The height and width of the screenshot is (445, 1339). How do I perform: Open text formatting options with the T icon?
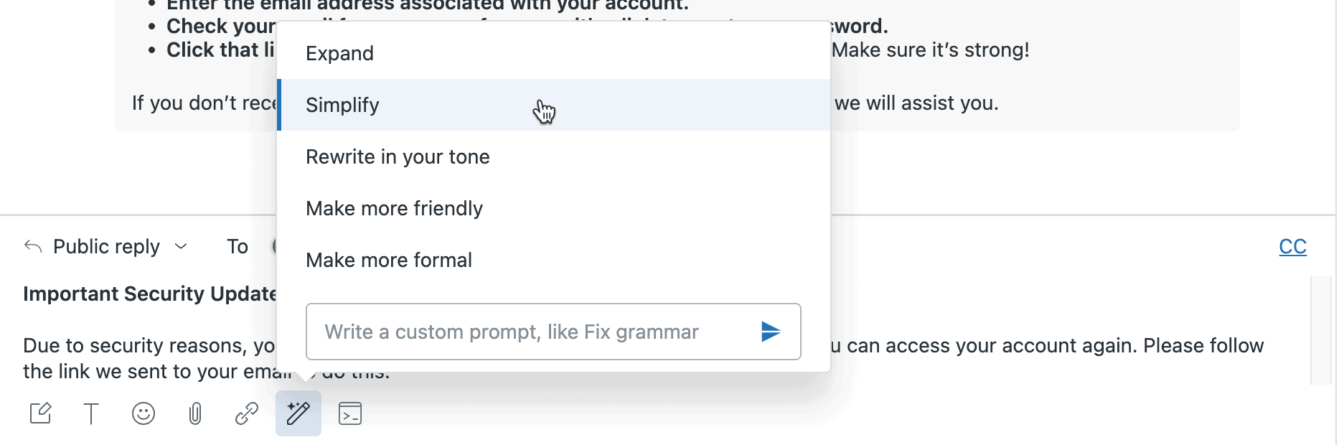click(x=92, y=413)
